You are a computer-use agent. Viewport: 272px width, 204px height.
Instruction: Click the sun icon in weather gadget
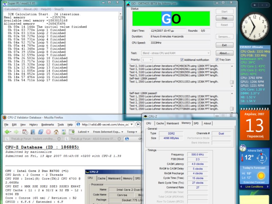pos(261,176)
